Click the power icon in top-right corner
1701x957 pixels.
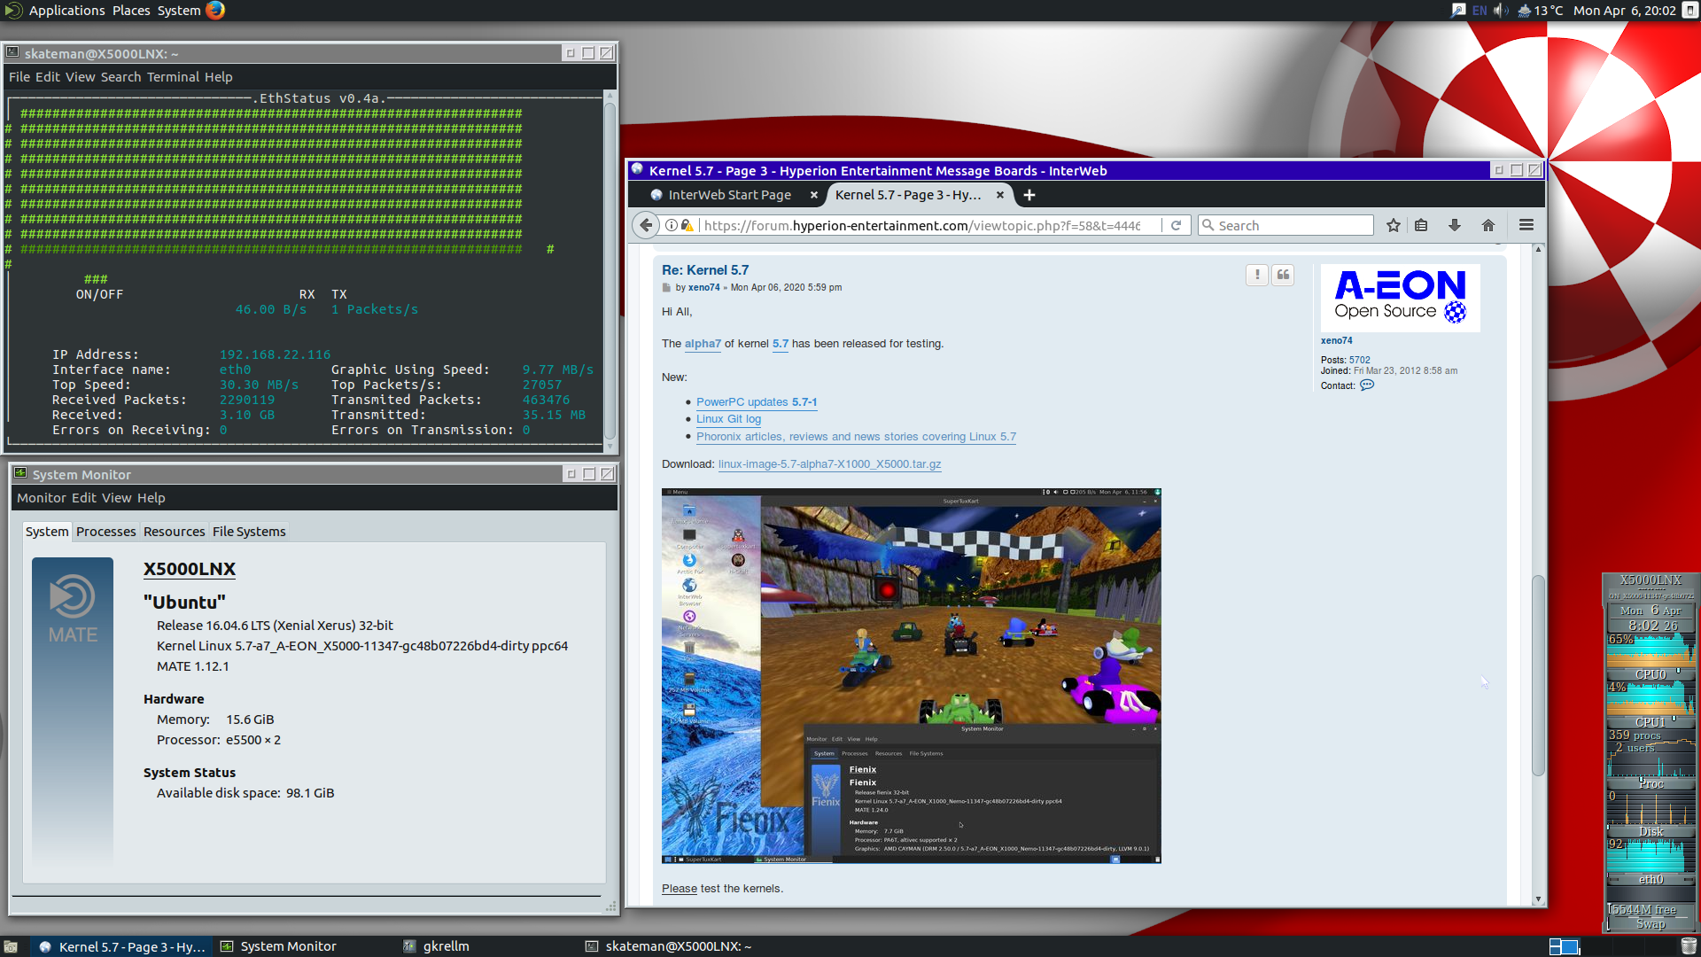pos(1689,11)
